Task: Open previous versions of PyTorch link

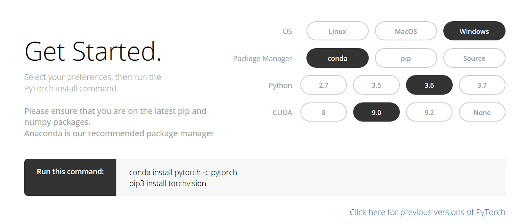Action: point(427,212)
